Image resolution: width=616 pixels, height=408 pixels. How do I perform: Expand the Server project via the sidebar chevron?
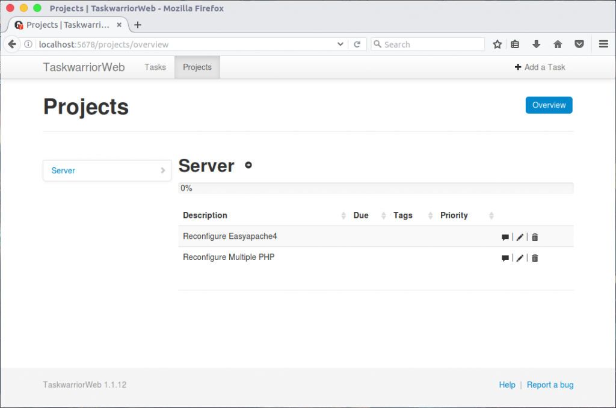[164, 170]
